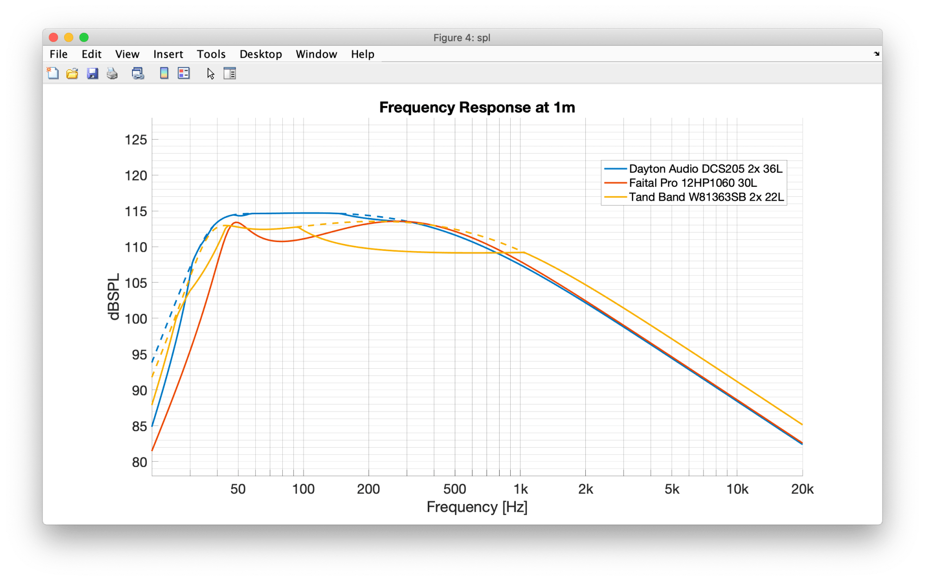The width and height of the screenshot is (925, 581).
Task: Open the View menu
Action: pyautogui.click(x=127, y=54)
